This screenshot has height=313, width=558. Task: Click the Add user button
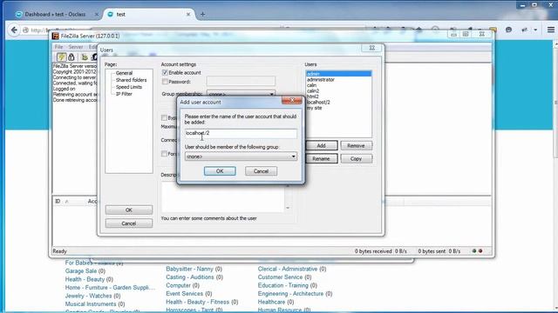click(321, 145)
